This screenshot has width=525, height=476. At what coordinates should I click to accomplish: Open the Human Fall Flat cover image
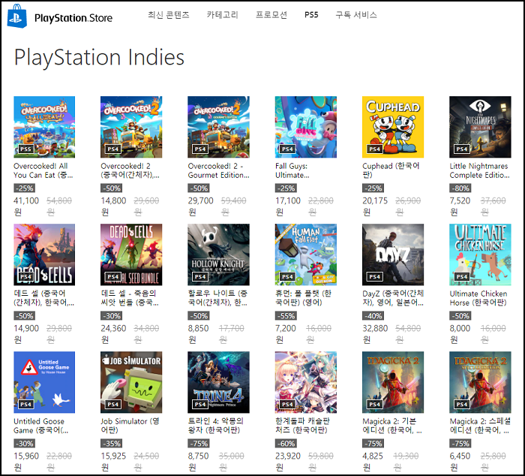[x=306, y=255]
